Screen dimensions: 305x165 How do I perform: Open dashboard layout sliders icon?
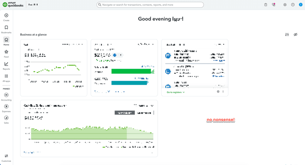287,35
